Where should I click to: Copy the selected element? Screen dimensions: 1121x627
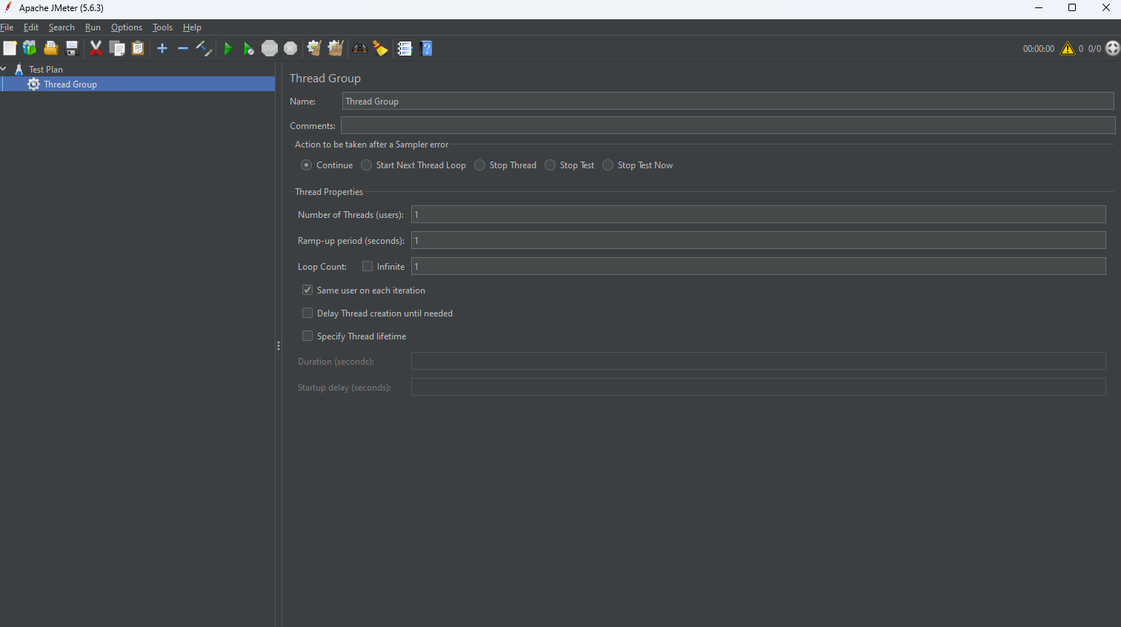coord(117,48)
